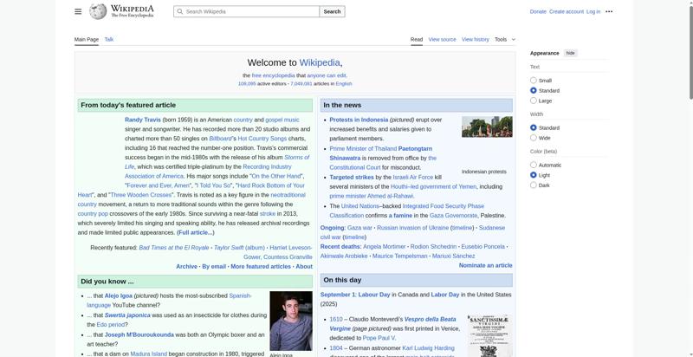Image resolution: width=693 pixels, height=357 pixels.
Task: Open the 7,049,081 articles count link
Action: pos(301,83)
